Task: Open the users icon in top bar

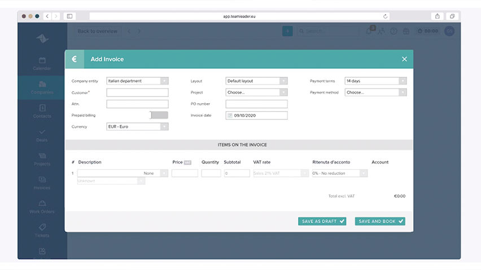Action: point(381,31)
